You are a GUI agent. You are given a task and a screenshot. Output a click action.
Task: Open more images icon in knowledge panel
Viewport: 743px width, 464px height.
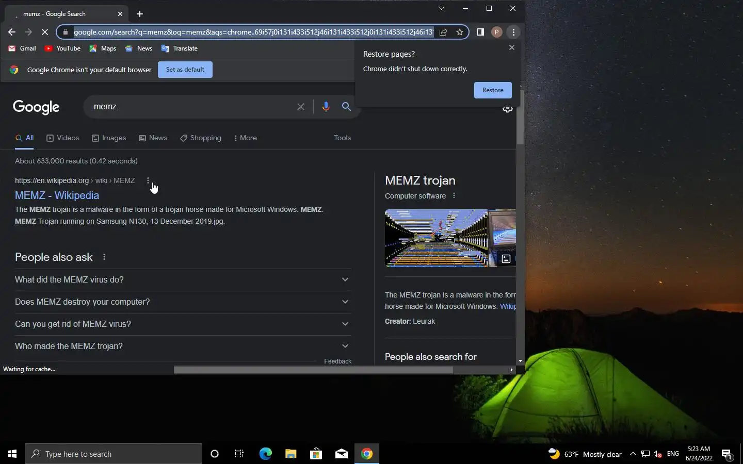(506, 259)
